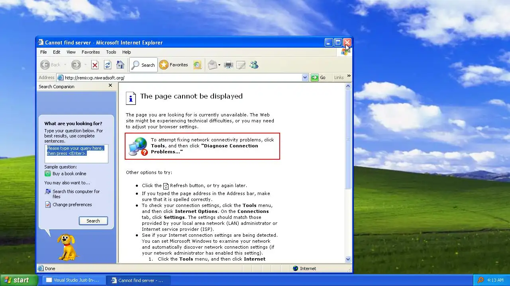Stop loading with the red X icon

pyautogui.click(x=95, y=65)
